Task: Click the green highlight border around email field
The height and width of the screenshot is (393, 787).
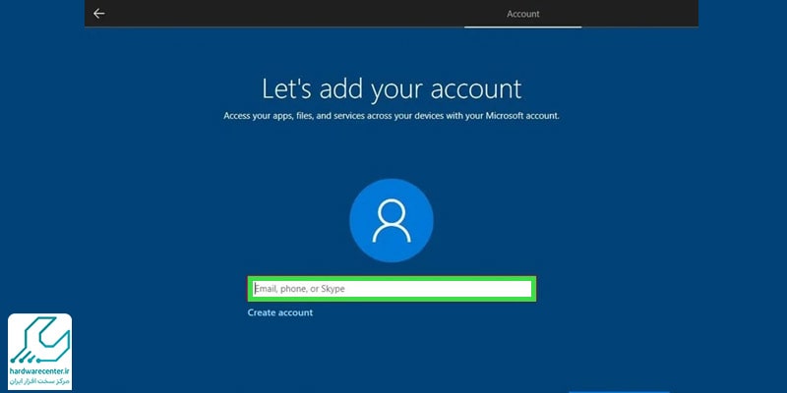Action: (391, 278)
